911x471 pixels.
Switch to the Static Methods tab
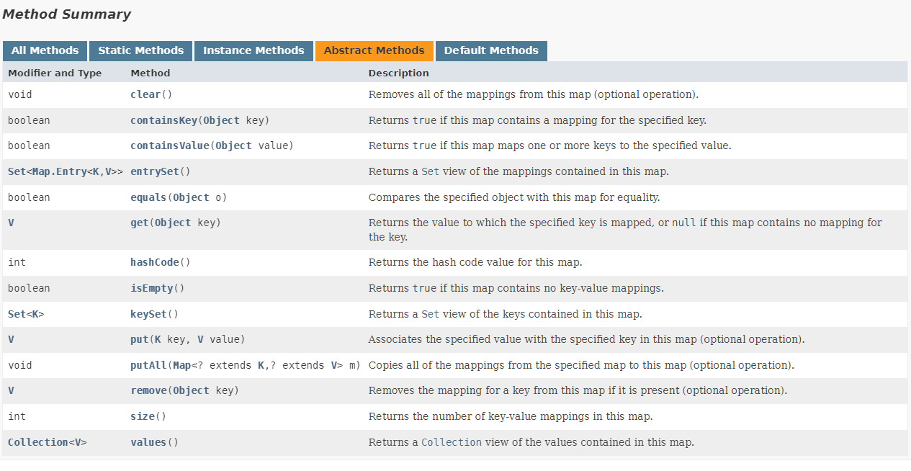140,50
